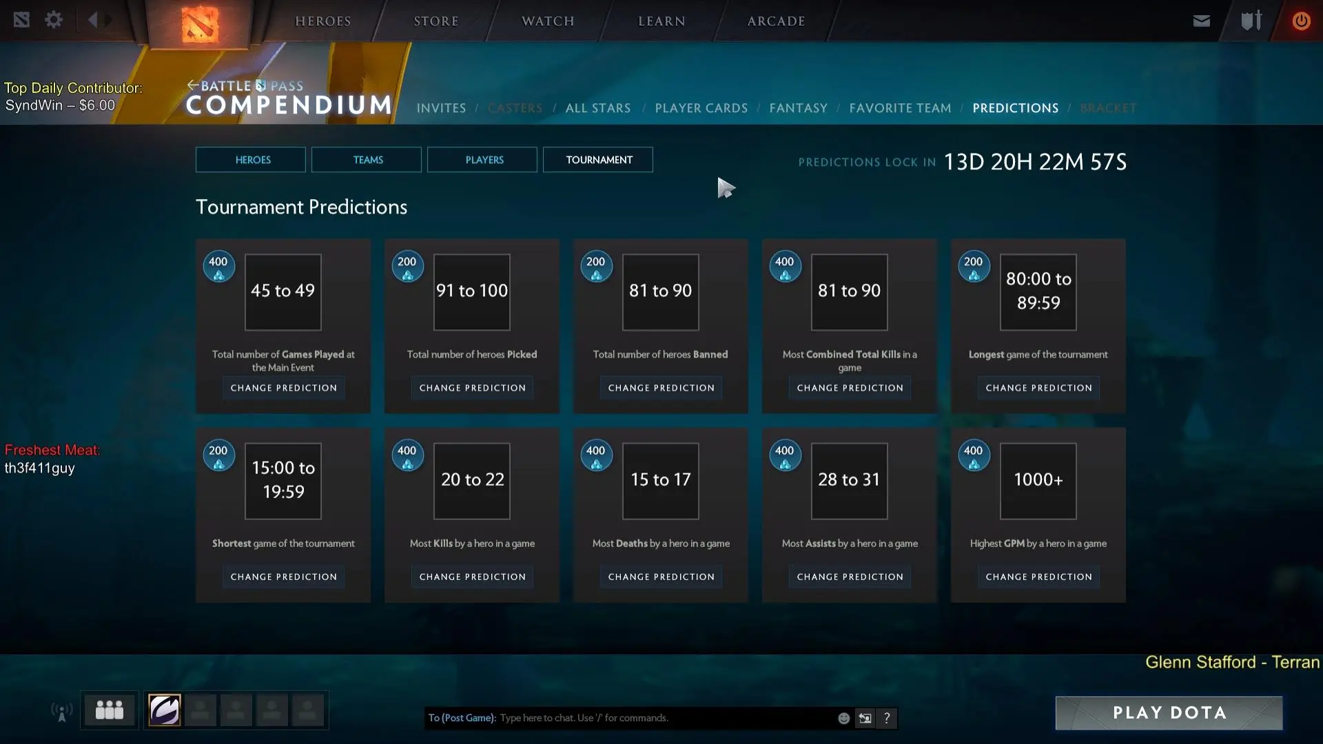
Task: Open the emoticon picker in chat
Action: (843, 718)
